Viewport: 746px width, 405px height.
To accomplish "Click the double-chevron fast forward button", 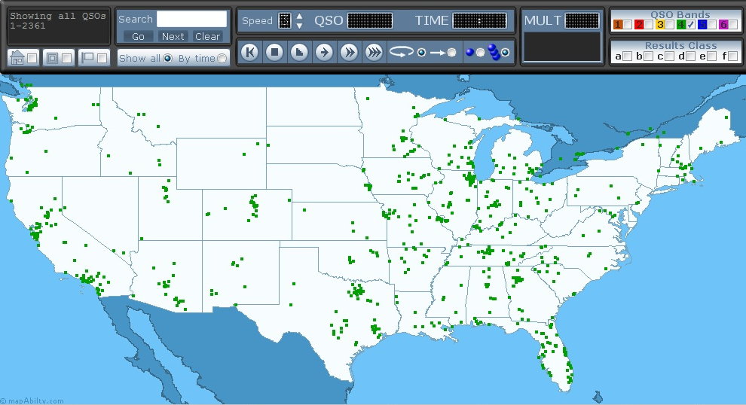I will [349, 52].
